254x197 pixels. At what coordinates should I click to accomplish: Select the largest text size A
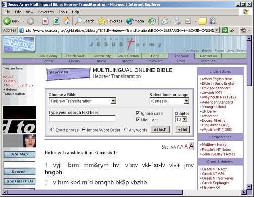point(191,146)
